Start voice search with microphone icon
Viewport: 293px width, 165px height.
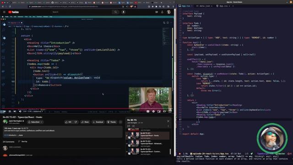[123, 12]
